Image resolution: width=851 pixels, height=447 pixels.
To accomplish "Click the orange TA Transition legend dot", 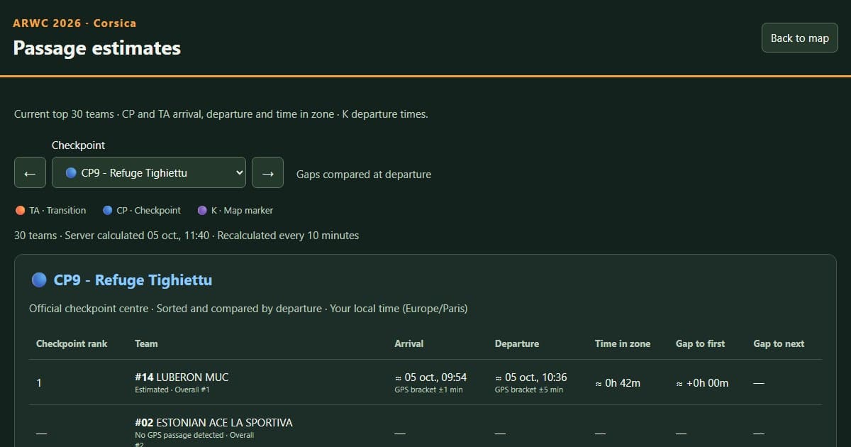I will coord(20,211).
